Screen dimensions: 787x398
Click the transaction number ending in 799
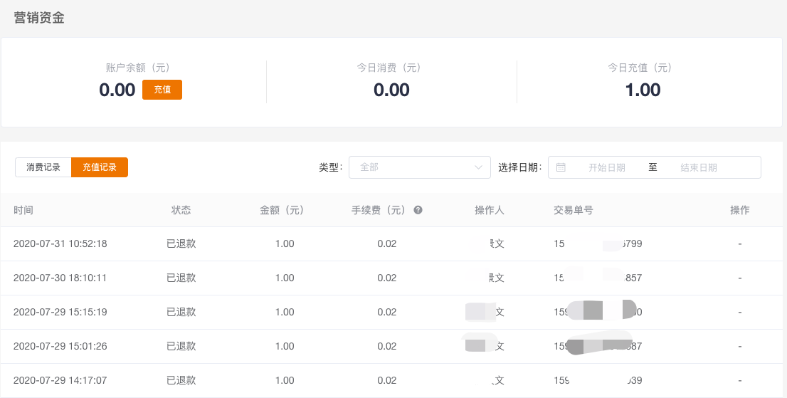598,243
